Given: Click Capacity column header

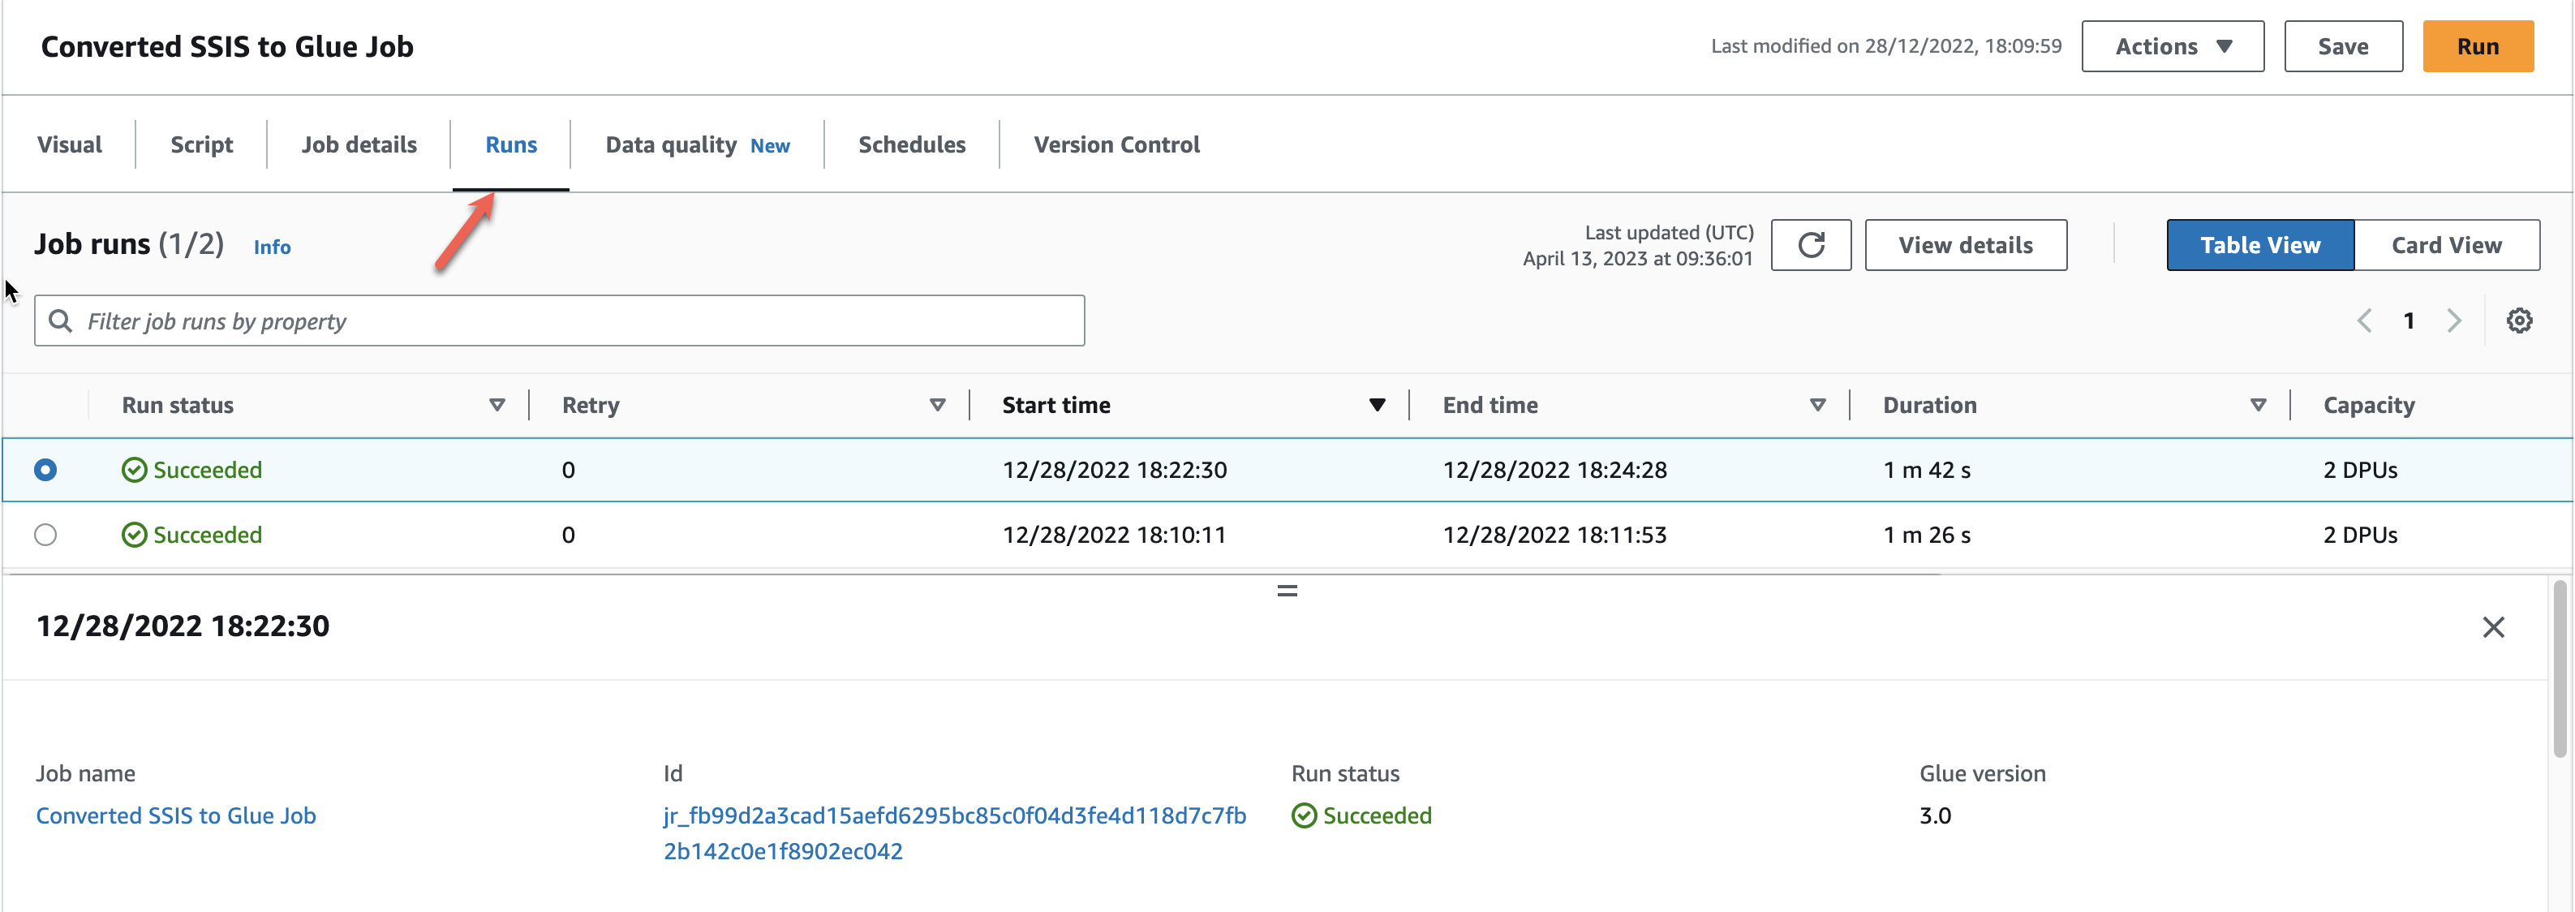Looking at the screenshot, I should [x=2369, y=405].
